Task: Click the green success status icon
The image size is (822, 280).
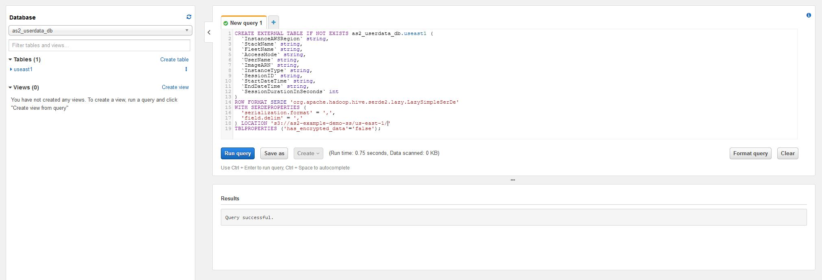Action: point(226,23)
